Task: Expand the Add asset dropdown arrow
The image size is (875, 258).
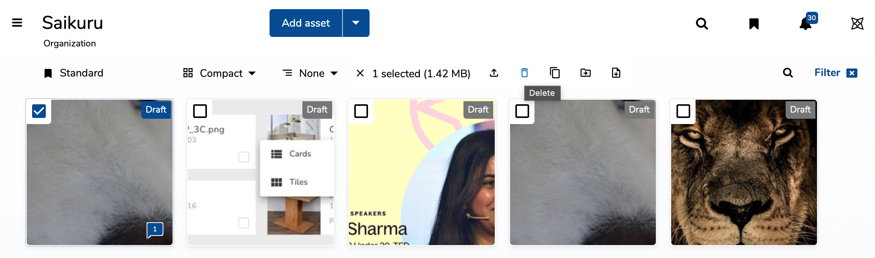Action: pyautogui.click(x=356, y=23)
